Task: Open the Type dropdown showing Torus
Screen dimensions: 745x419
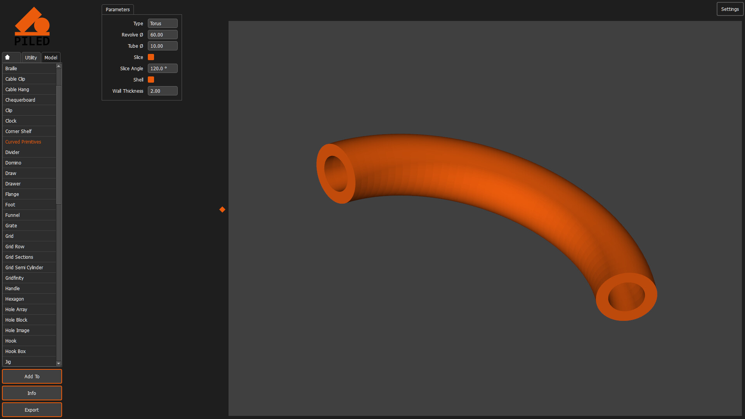Action: (163, 24)
